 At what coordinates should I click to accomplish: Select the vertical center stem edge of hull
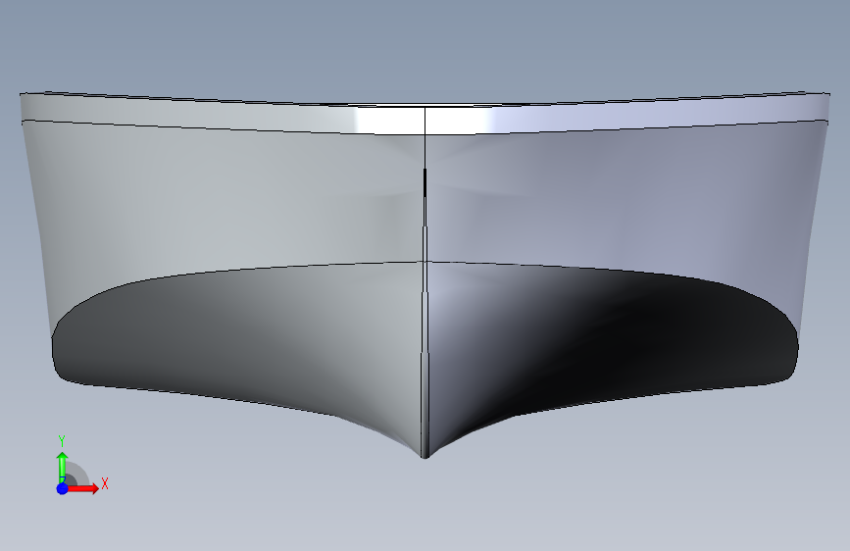[425, 282]
